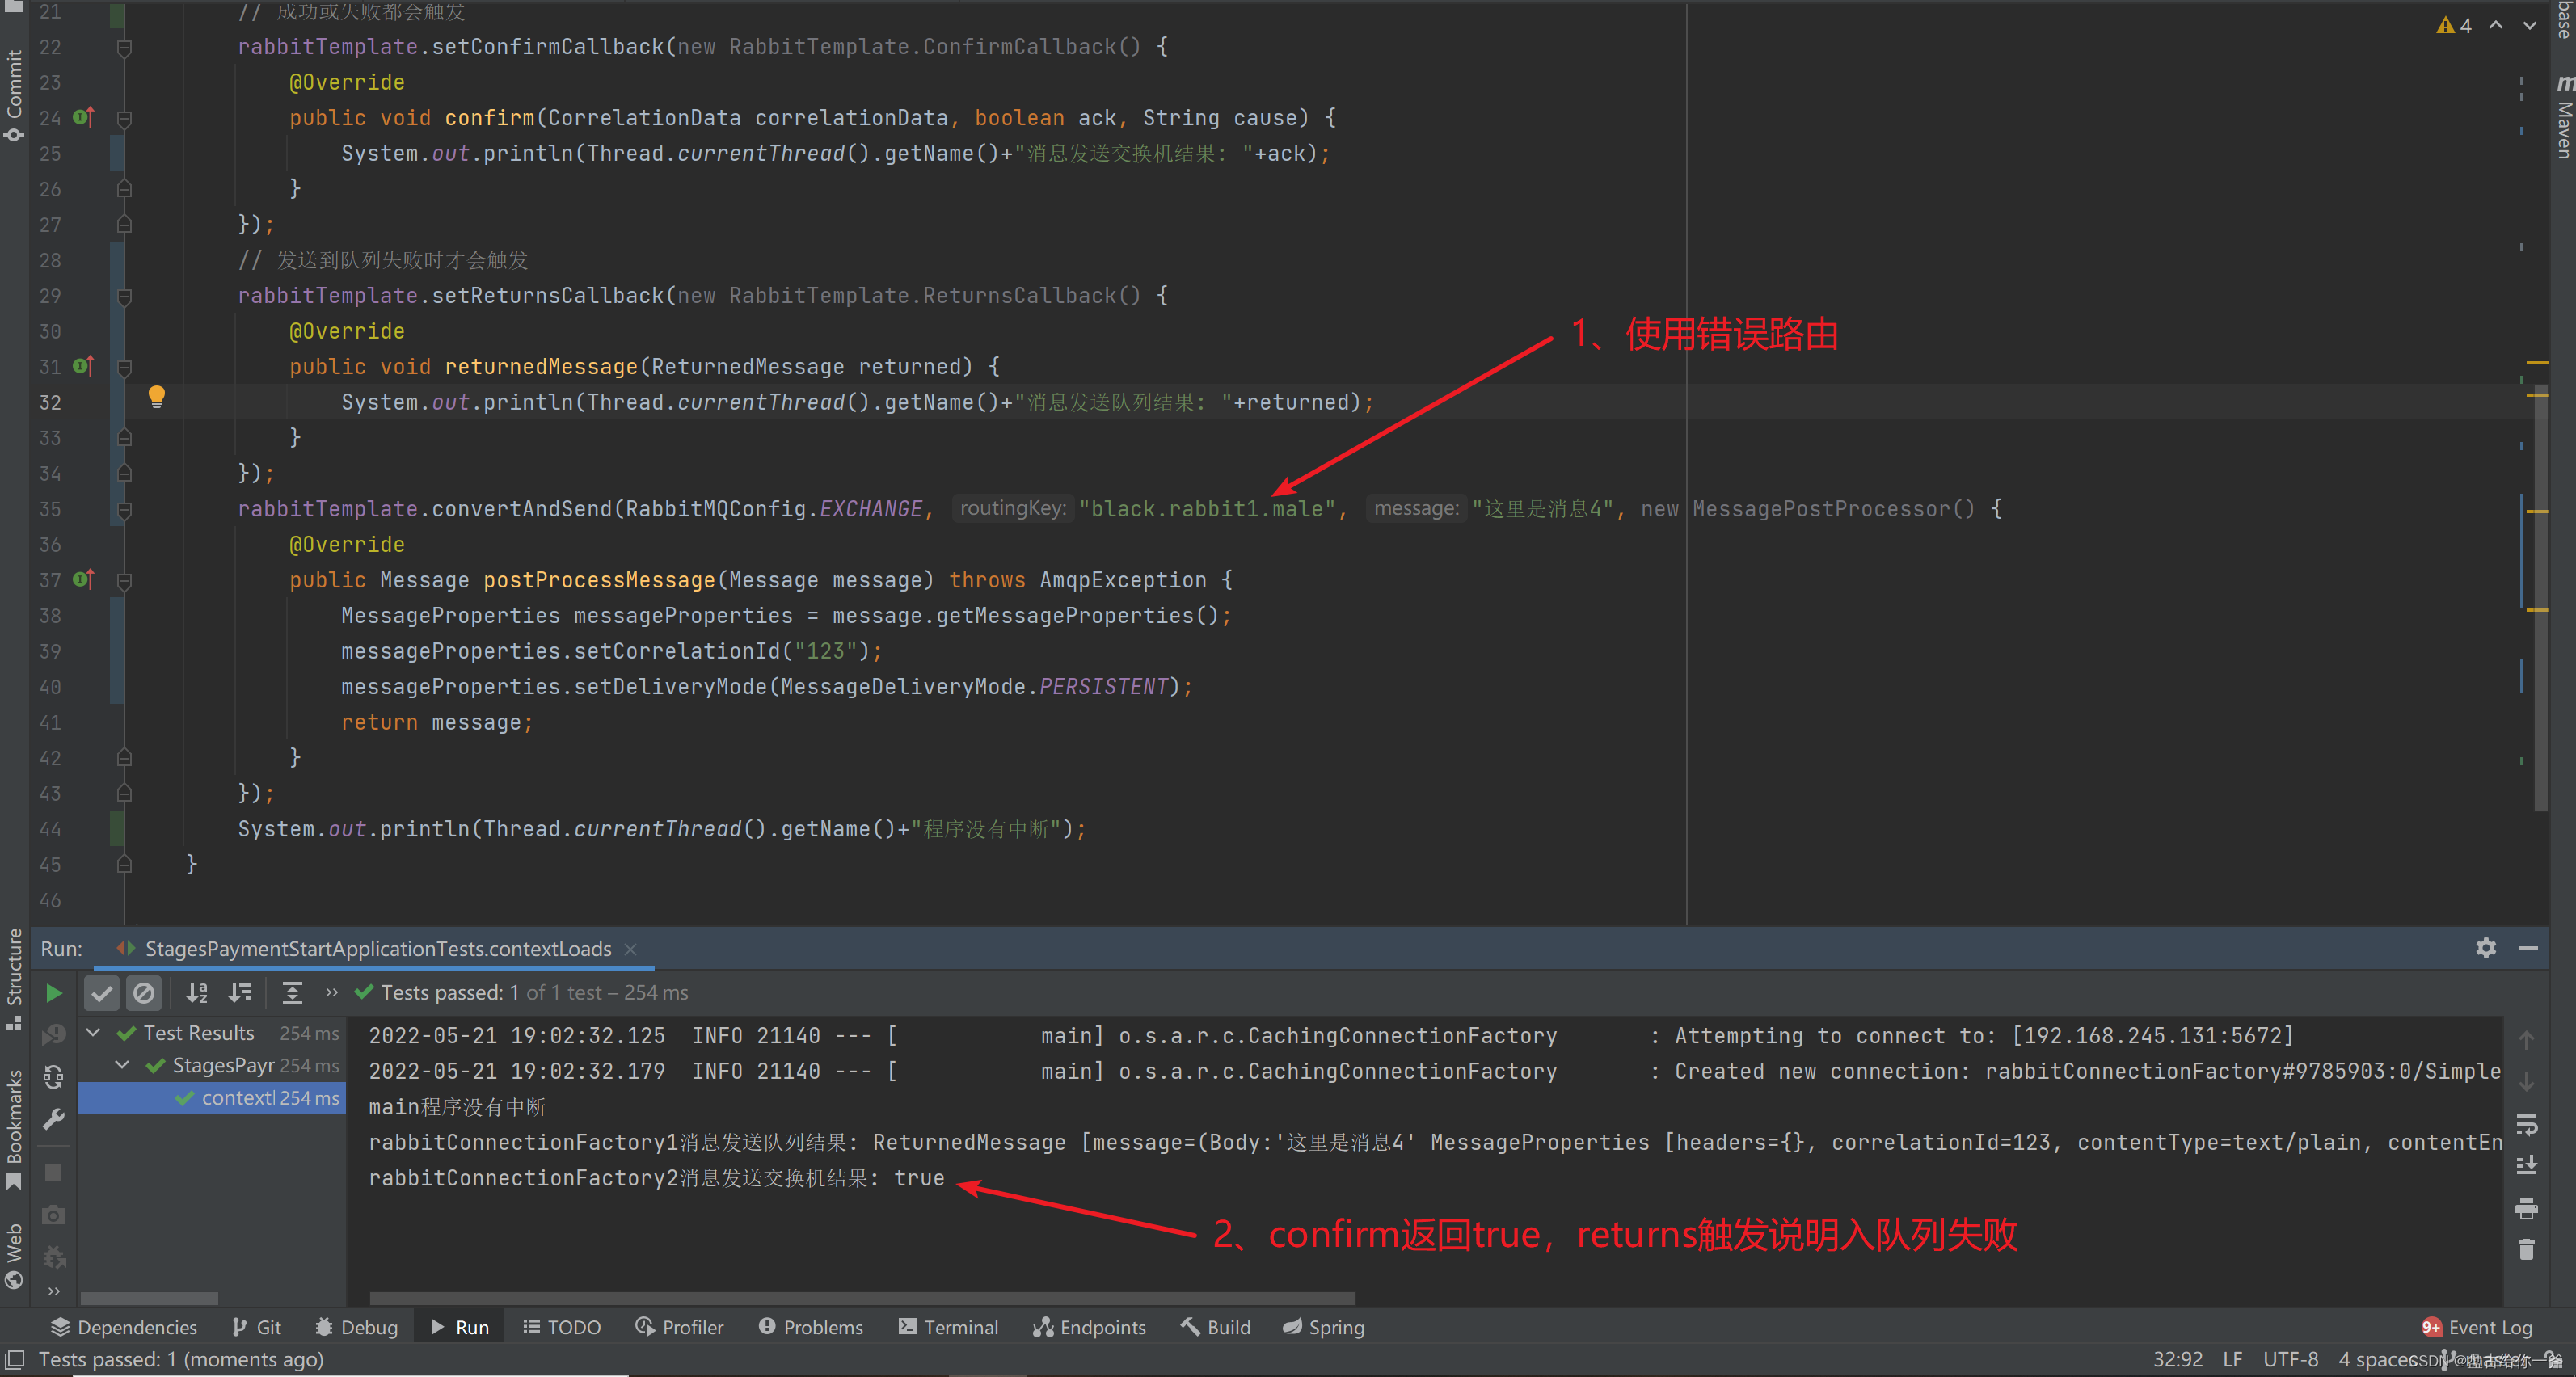Collapse the Test Results tree node

coord(93,1032)
